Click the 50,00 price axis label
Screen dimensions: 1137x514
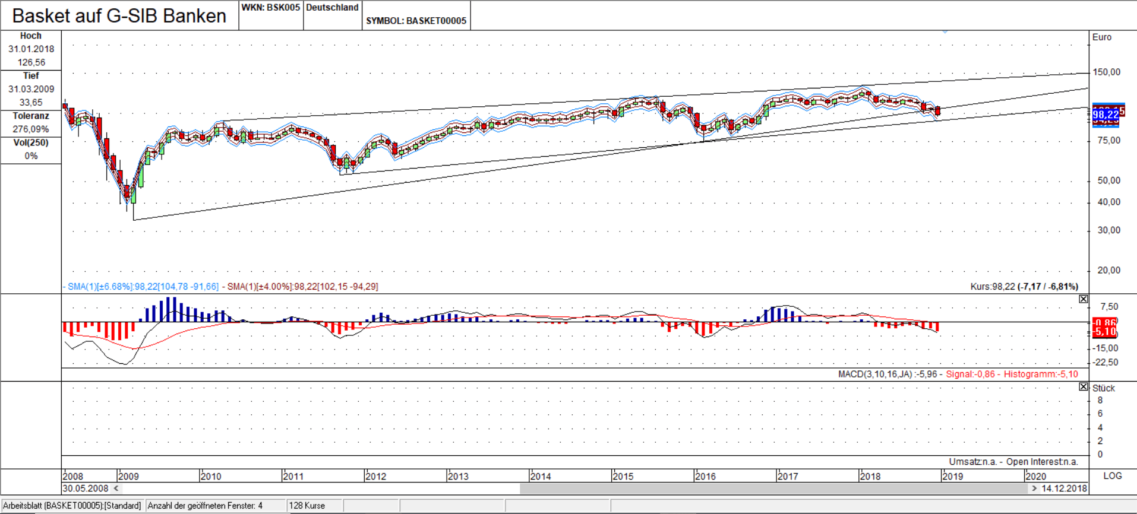pyautogui.click(x=1109, y=180)
